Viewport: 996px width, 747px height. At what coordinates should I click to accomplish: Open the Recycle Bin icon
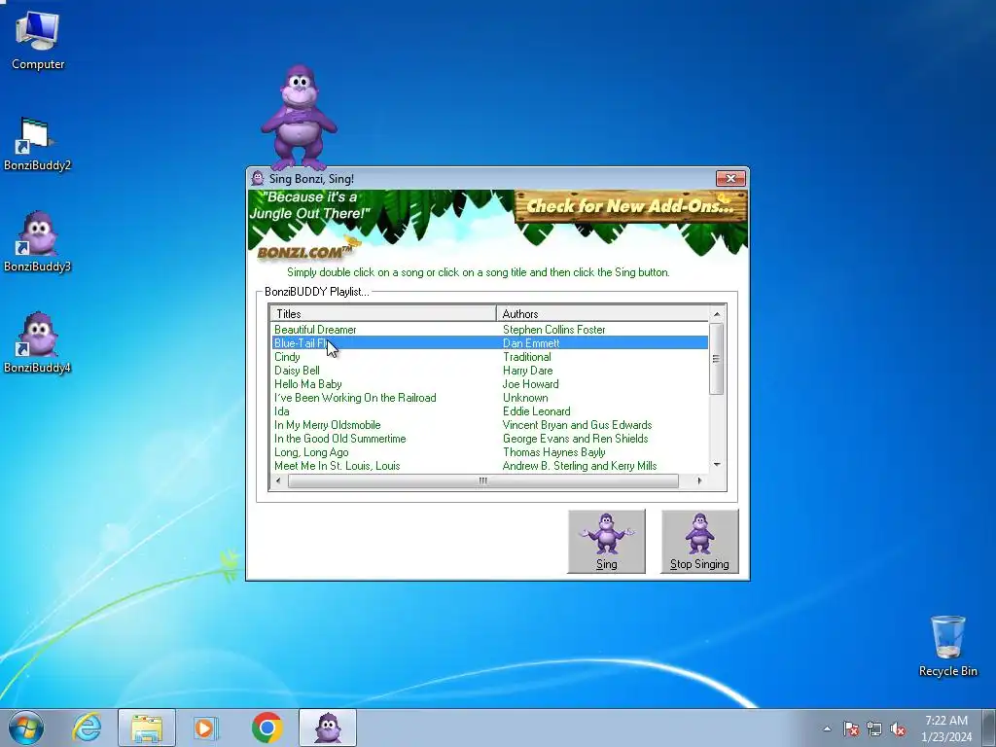click(x=947, y=646)
